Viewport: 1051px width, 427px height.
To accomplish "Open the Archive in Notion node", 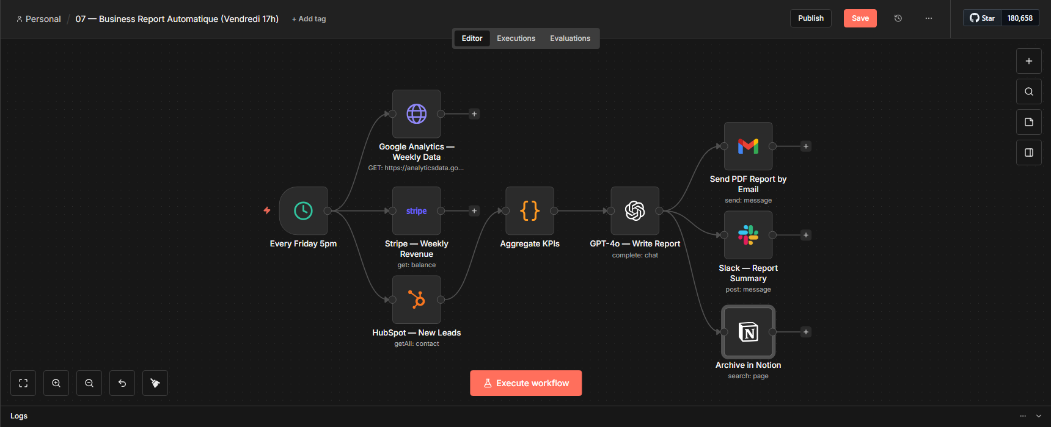I will click(x=749, y=332).
